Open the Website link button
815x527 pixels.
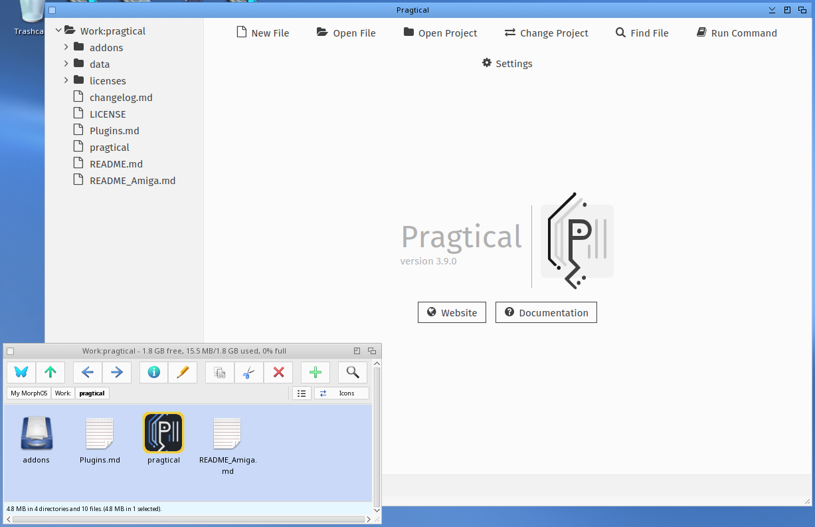[452, 312]
